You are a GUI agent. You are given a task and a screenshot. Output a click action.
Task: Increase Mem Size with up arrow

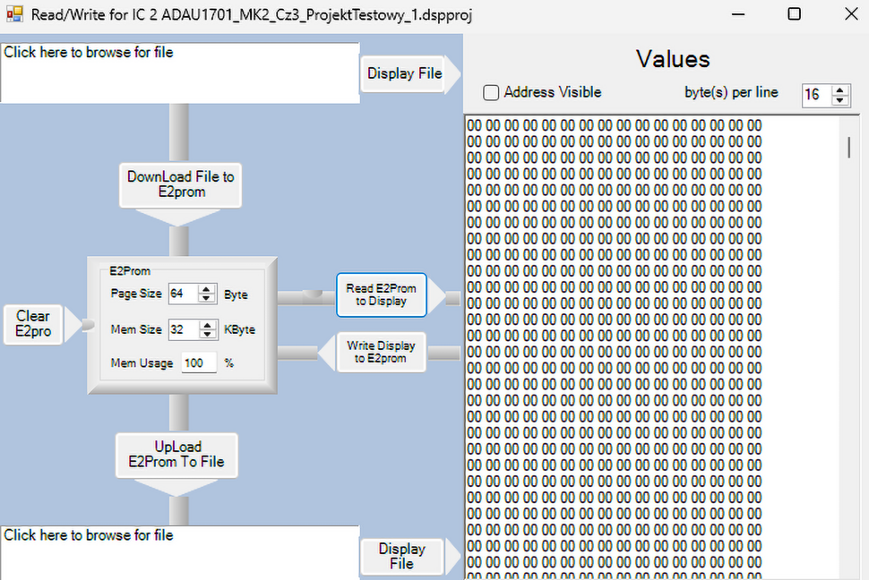pyautogui.click(x=207, y=325)
